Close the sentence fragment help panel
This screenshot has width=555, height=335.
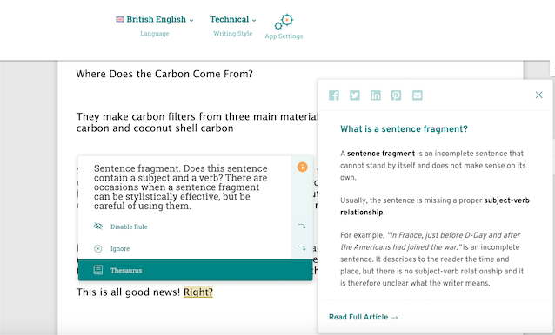(x=538, y=95)
